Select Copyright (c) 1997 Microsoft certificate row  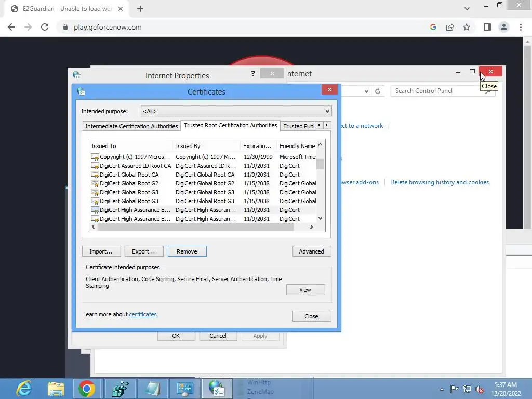pyautogui.click(x=203, y=157)
